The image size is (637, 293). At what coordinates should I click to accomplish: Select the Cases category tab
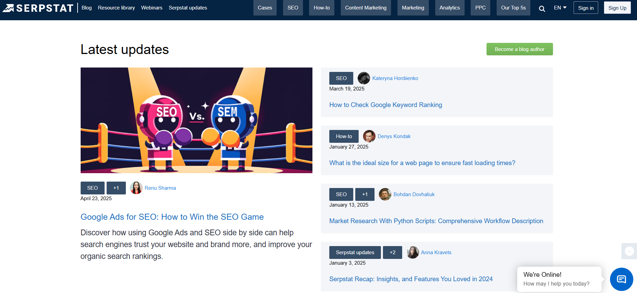tap(265, 8)
